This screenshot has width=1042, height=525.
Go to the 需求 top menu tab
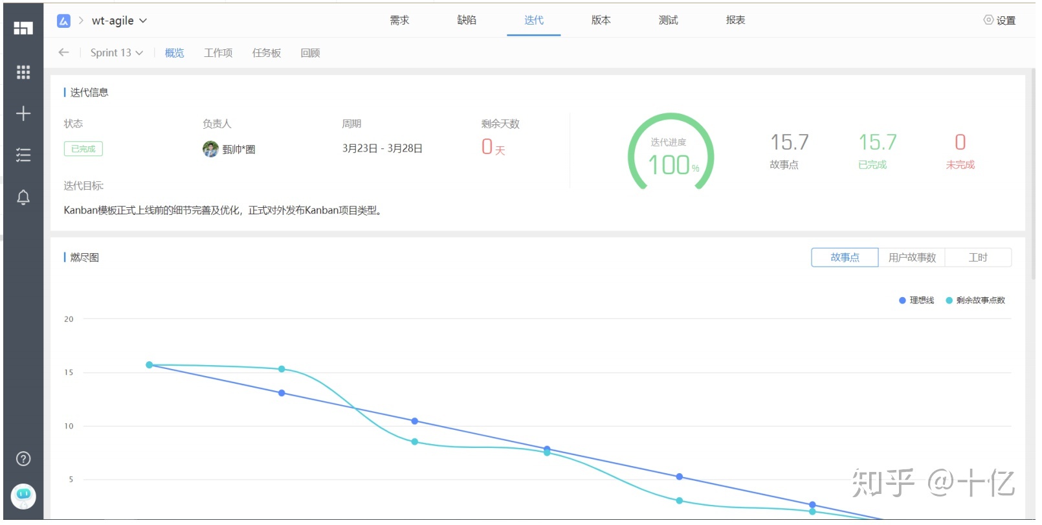[399, 20]
